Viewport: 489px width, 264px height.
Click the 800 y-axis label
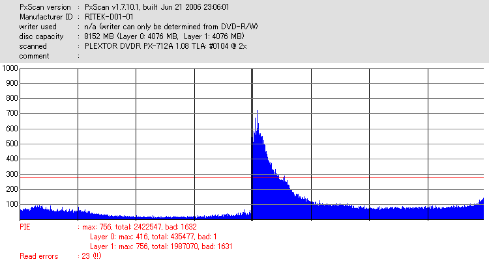pos(12,98)
